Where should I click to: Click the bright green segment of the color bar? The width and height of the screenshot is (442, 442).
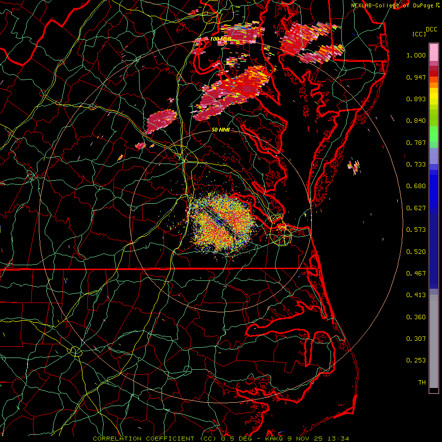434,135
